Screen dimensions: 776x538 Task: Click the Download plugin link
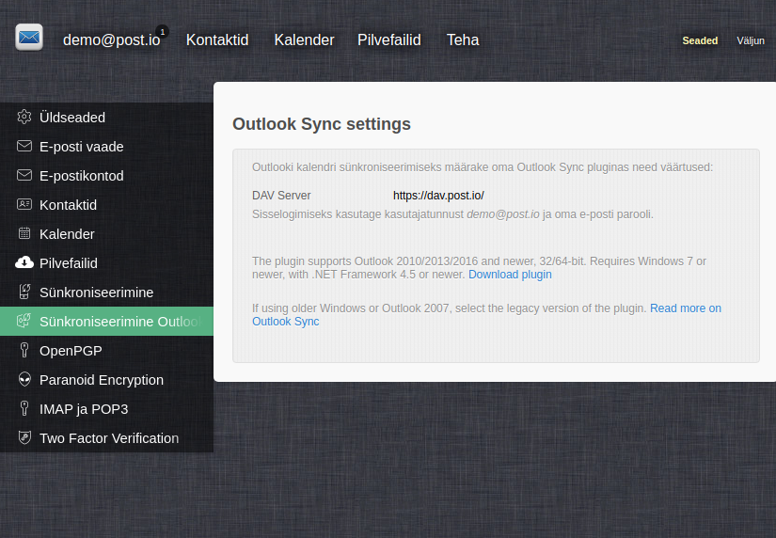click(x=510, y=275)
